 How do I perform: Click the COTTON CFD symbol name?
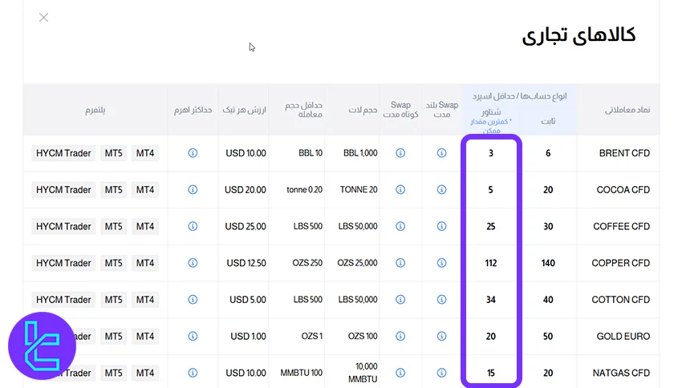[620, 300]
